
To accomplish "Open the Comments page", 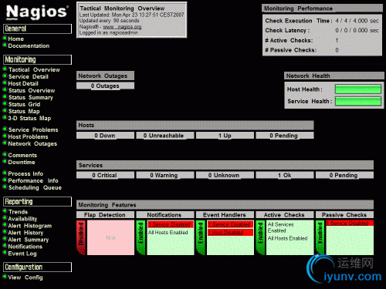I will click(x=22, y=155).
